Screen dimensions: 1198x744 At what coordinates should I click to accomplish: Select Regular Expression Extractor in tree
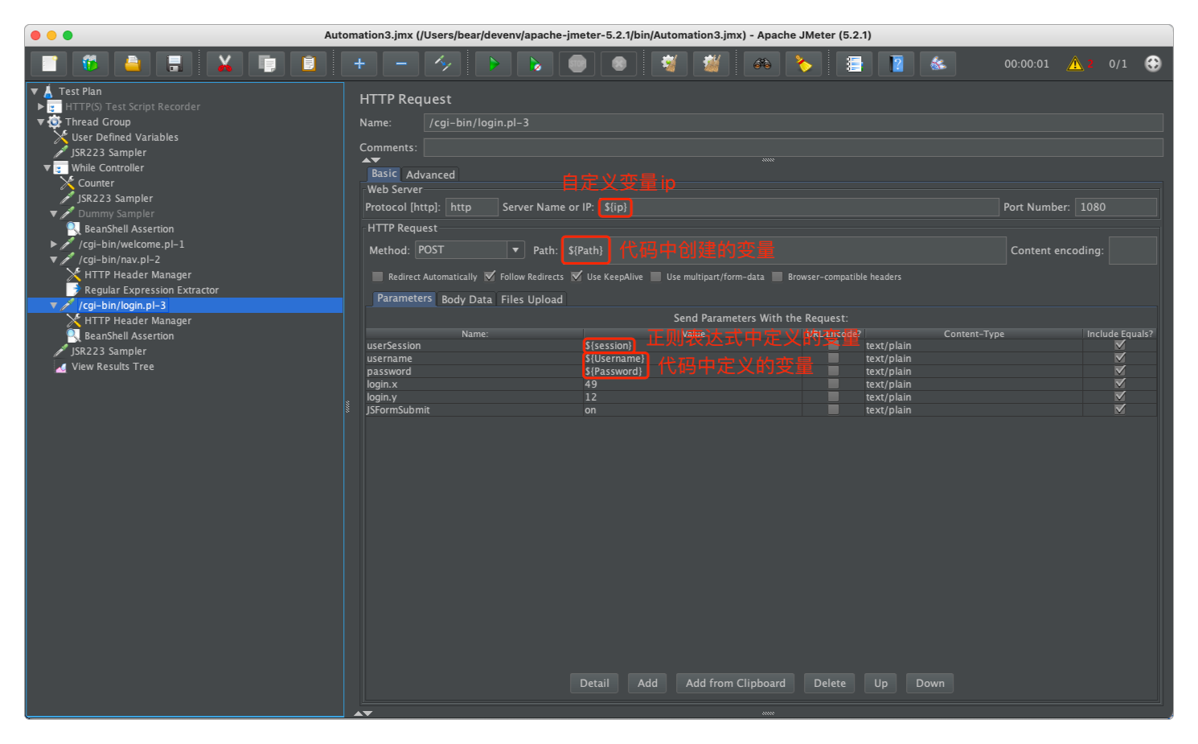(x=151, y=290)
